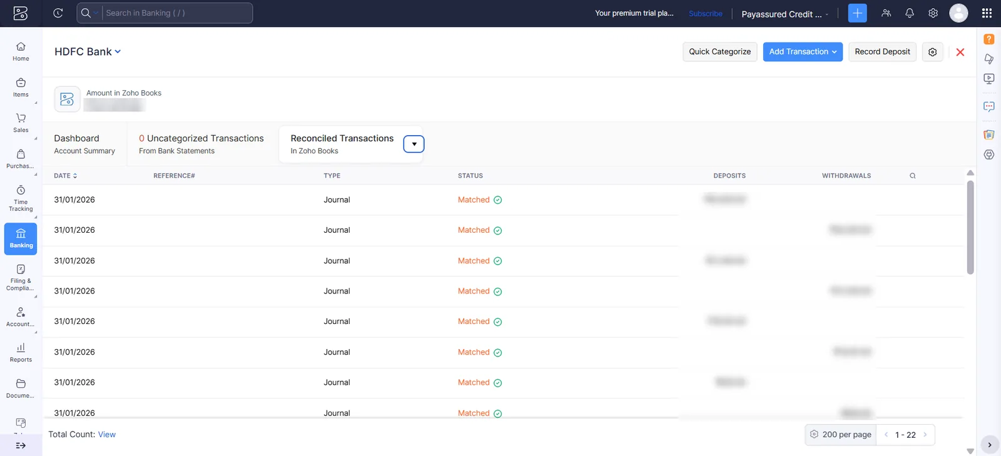Click the quick create plus button
Image resolution: width=1001 pixels, height=456 pixels.
click(x=857, y=13)
